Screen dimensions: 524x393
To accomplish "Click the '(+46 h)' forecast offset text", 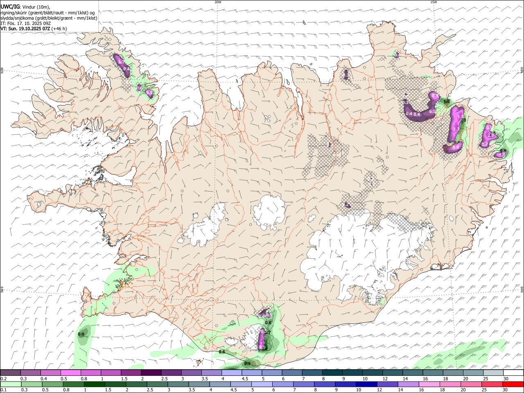I will coord(59,29).
